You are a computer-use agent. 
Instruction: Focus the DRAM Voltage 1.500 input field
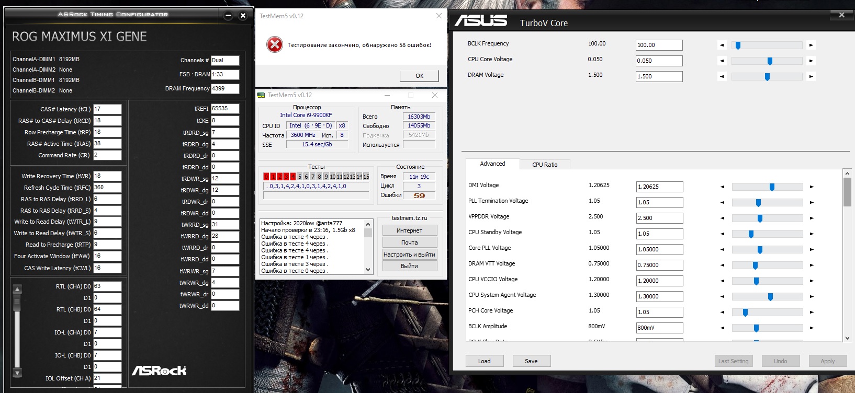(x=659, y=76)
